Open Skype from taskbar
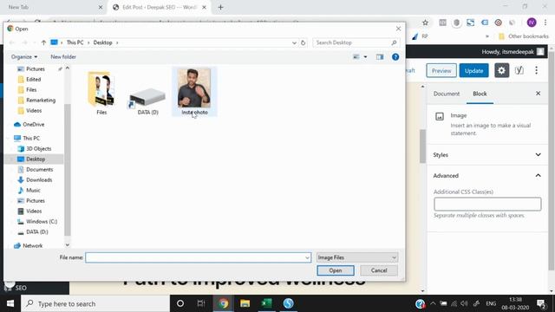The image size is (555, 312). coord(288,303)
